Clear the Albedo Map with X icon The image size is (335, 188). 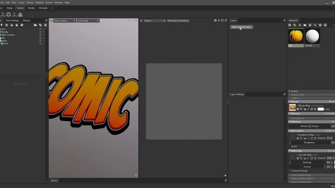(x=315, y=109)
